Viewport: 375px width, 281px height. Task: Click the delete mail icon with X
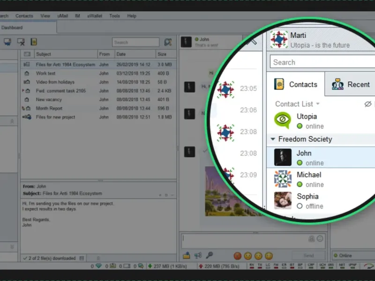click(x=21, y=42)
